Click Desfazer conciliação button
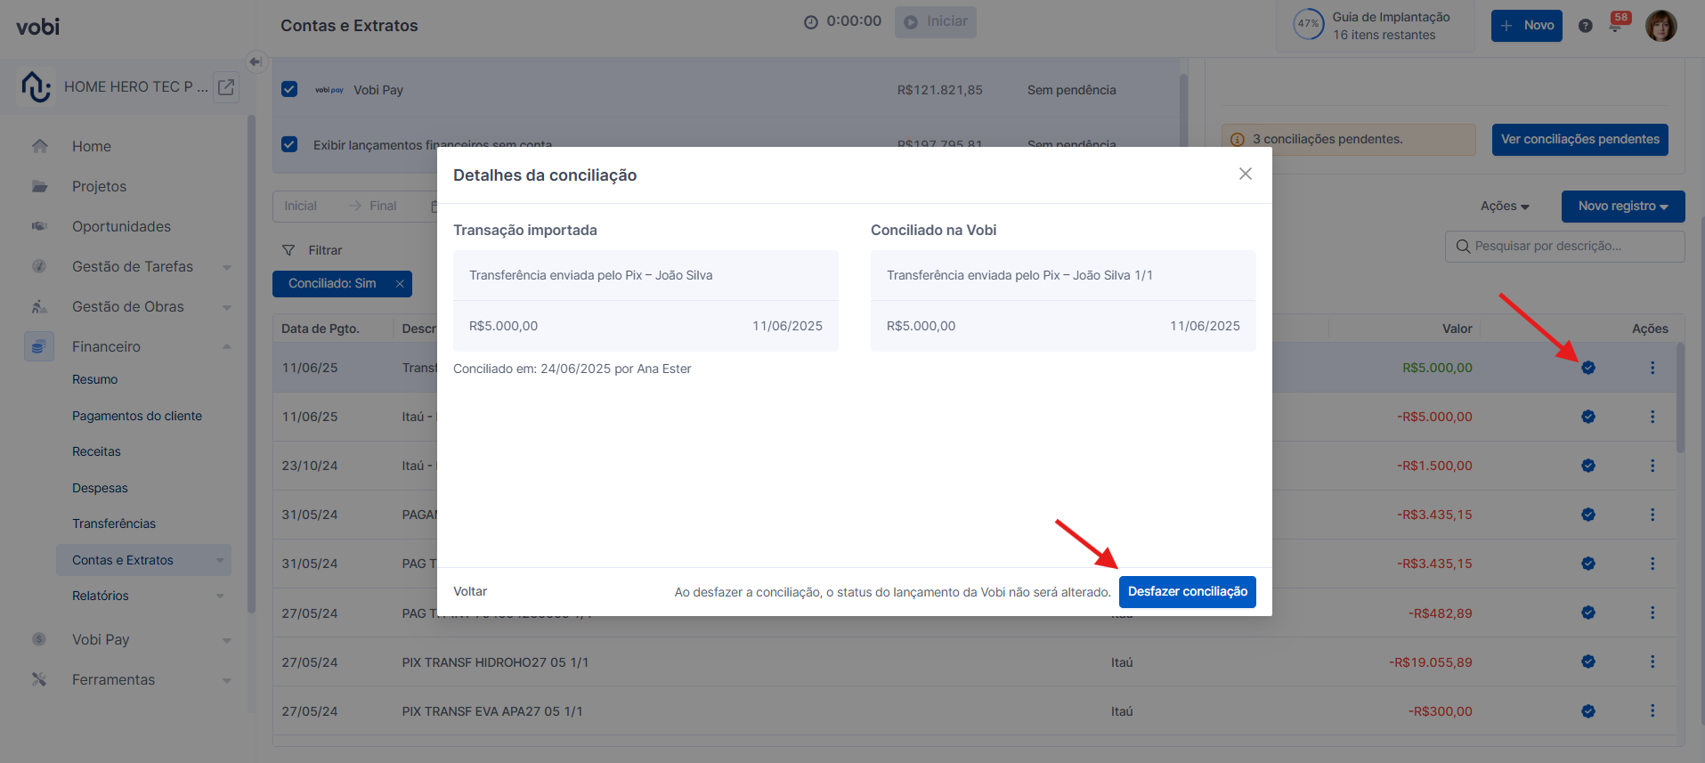Screen dimensions: 1705x763 [1188, 592]
